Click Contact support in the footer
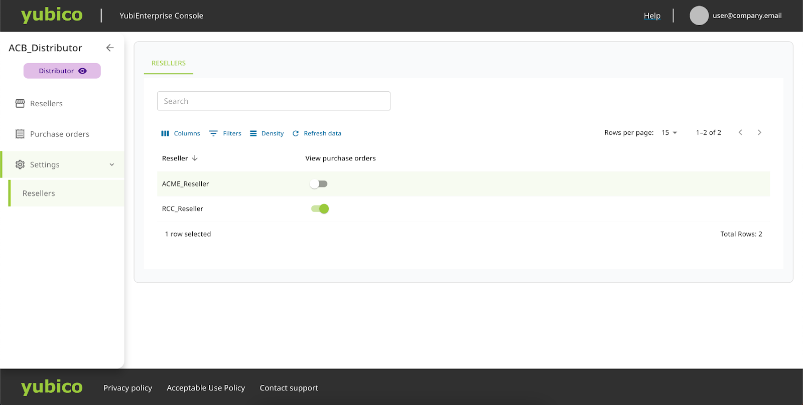Viewport: 803px width, 405px height. click(289, 387)
